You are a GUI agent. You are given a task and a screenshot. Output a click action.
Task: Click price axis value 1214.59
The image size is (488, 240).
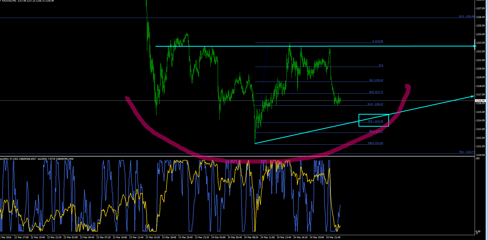tap(480, 121)
